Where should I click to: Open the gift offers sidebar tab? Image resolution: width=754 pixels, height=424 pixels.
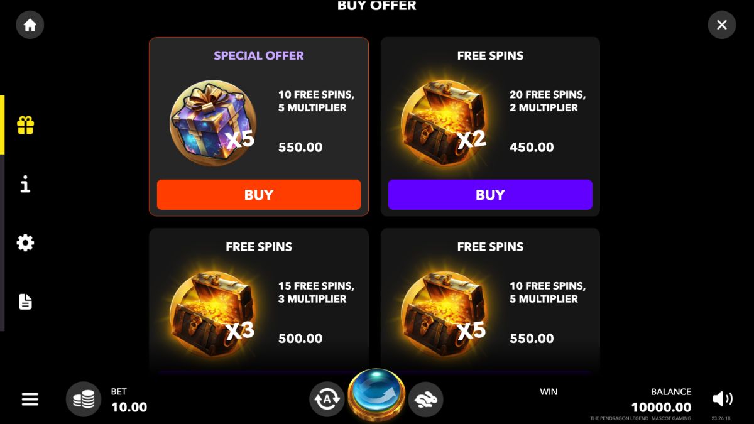pos(25,125)
